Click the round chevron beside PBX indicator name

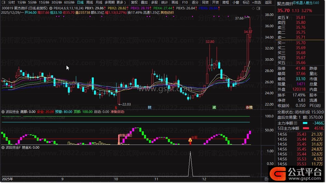tap(51, 9)
